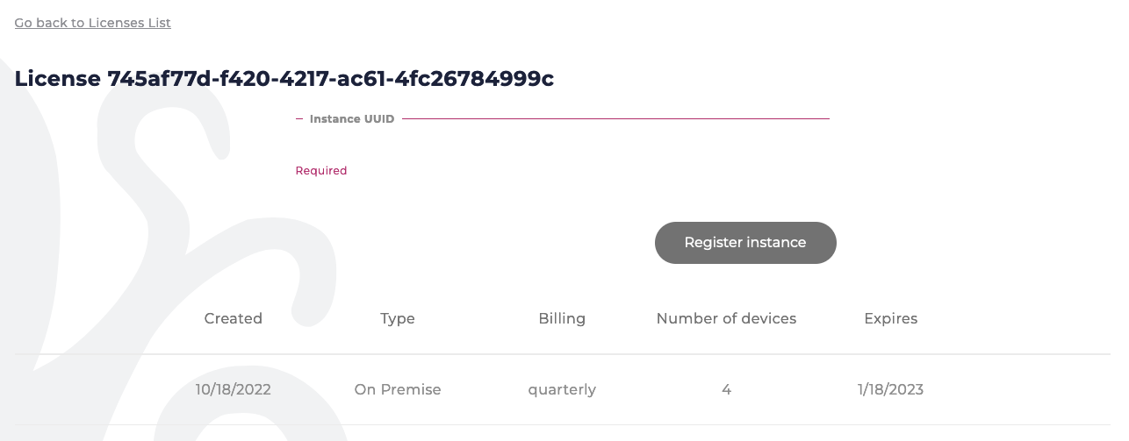The width and height of the screenshot is (1129, 441).
Task: Click the Expires column header
Action: click(891, 319)
